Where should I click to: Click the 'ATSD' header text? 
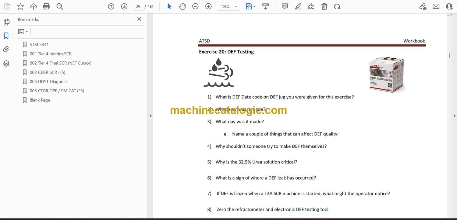click(204, 41)
